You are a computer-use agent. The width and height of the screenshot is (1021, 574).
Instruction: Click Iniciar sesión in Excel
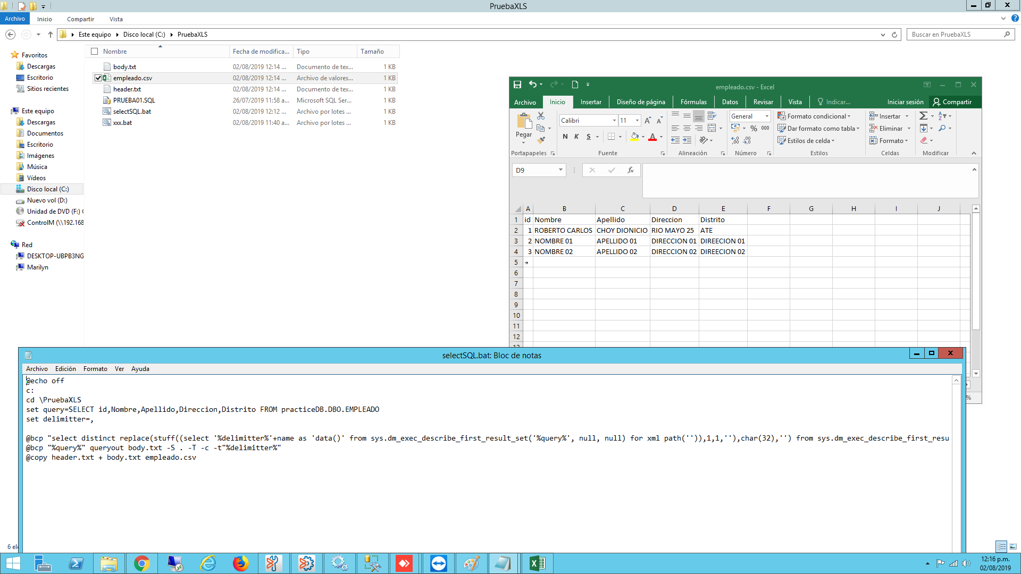905,102
